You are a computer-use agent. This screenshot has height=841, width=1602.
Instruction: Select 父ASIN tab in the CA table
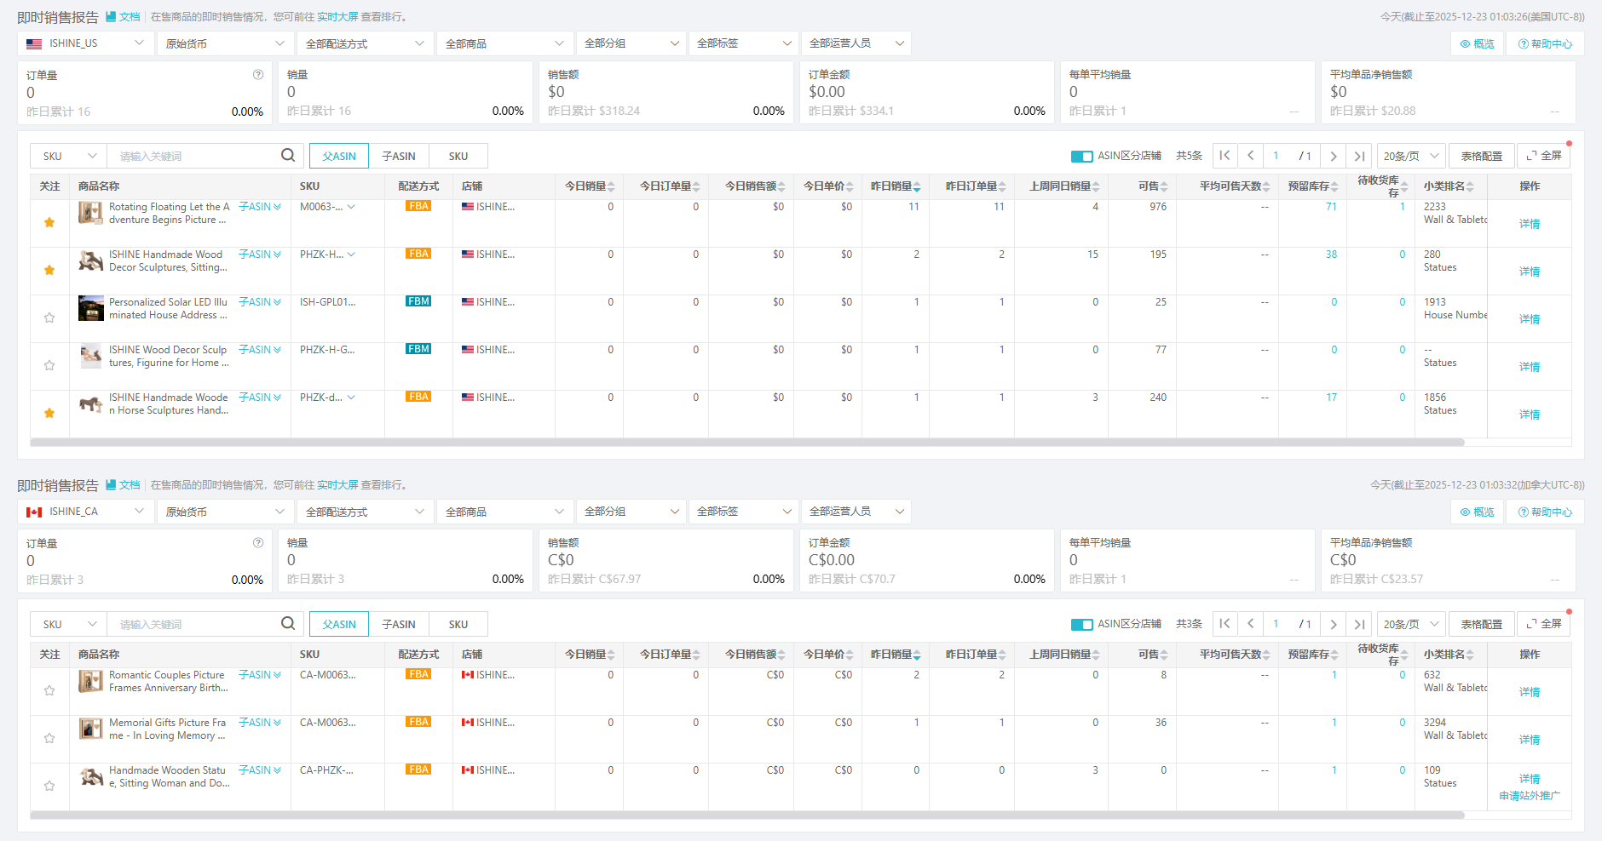(339, 624)
